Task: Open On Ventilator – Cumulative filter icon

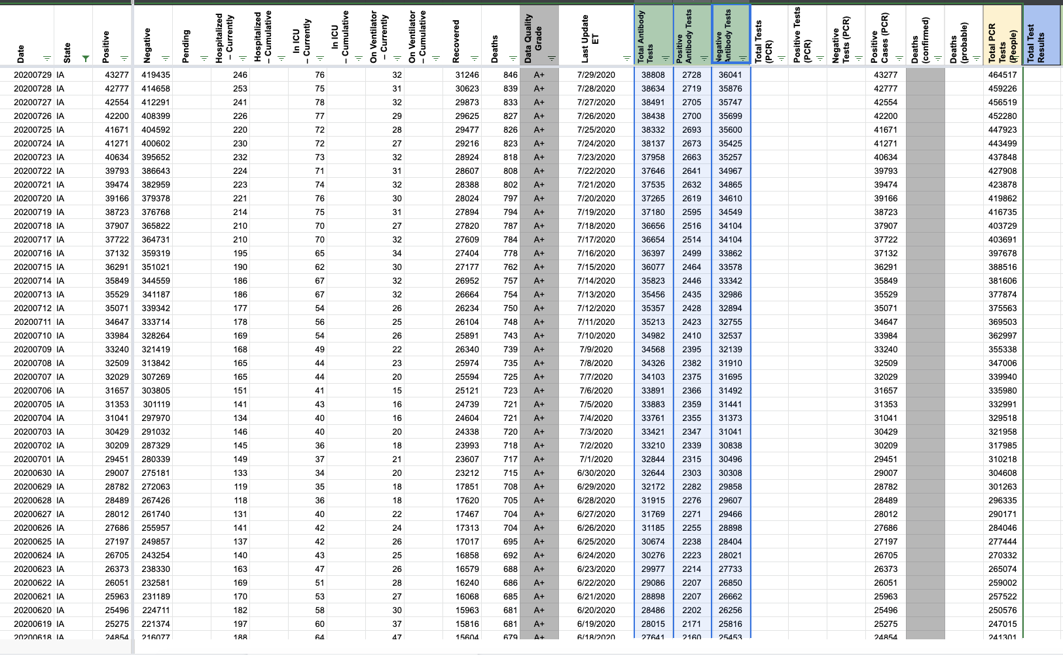Action: click(x=436, y=58)
